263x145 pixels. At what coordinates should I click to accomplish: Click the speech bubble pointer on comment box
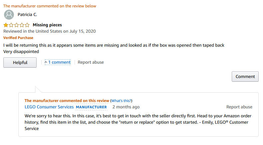point(38,89)
